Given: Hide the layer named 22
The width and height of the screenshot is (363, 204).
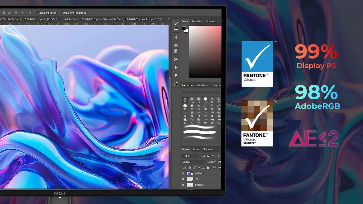Looking at the screenshot, I should (x=183, y=179).
